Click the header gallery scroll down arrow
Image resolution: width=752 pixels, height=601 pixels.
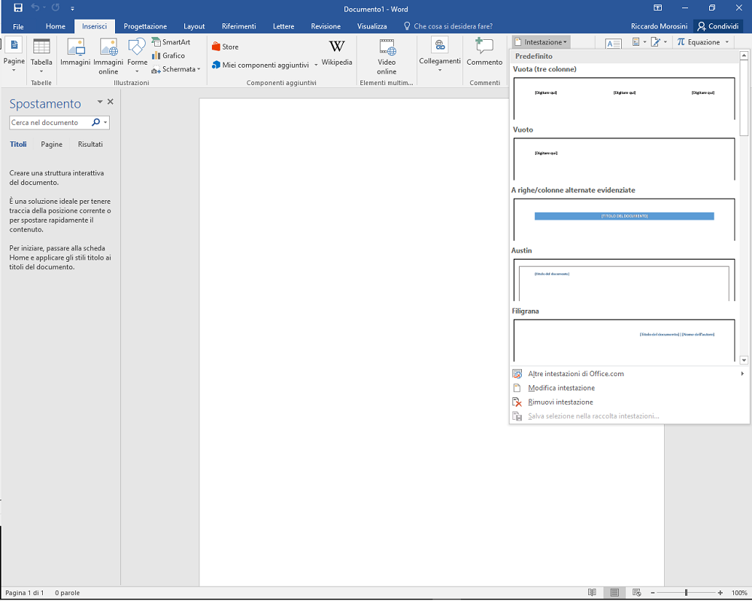point(744,360)
